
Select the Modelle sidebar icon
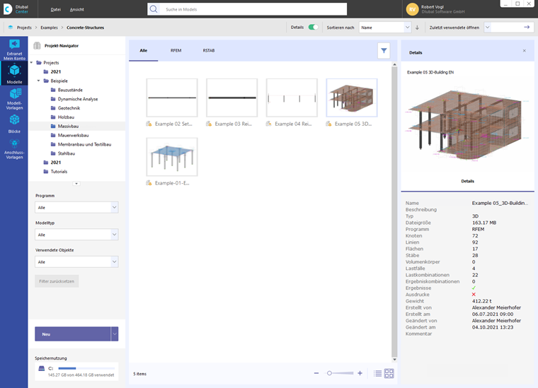(x=14, y=74)
